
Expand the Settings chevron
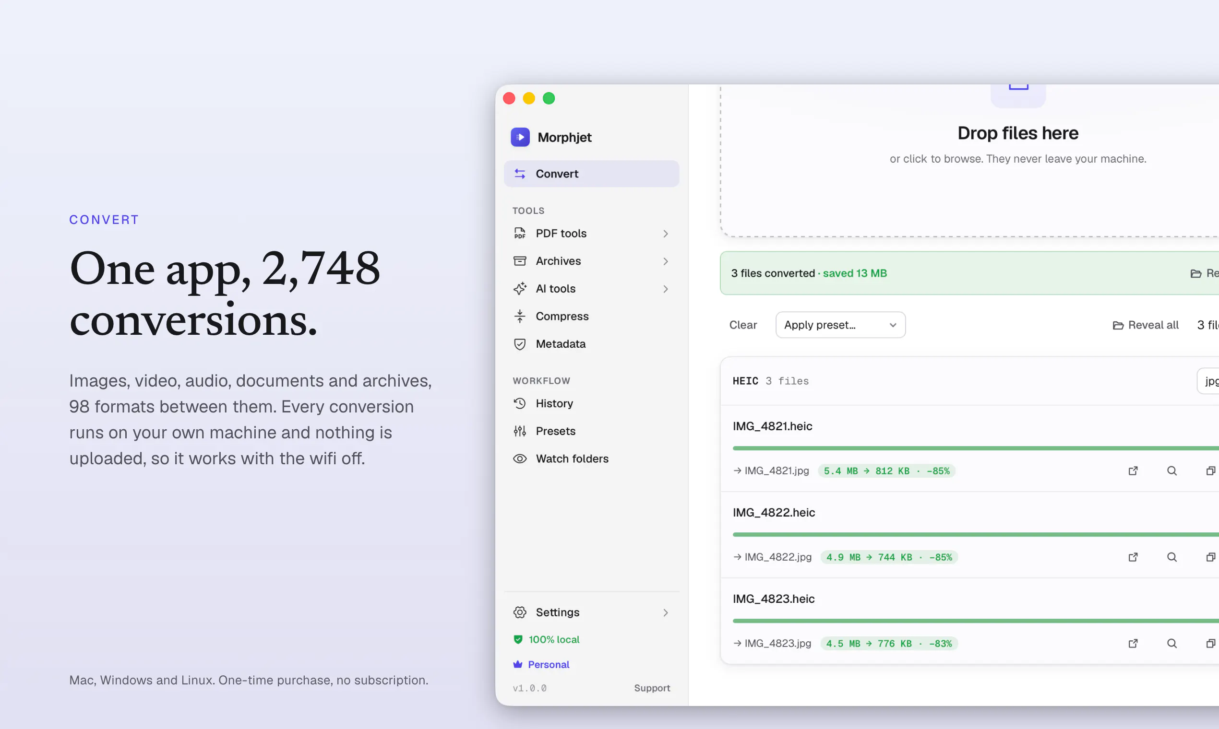[x=666, y=612]
